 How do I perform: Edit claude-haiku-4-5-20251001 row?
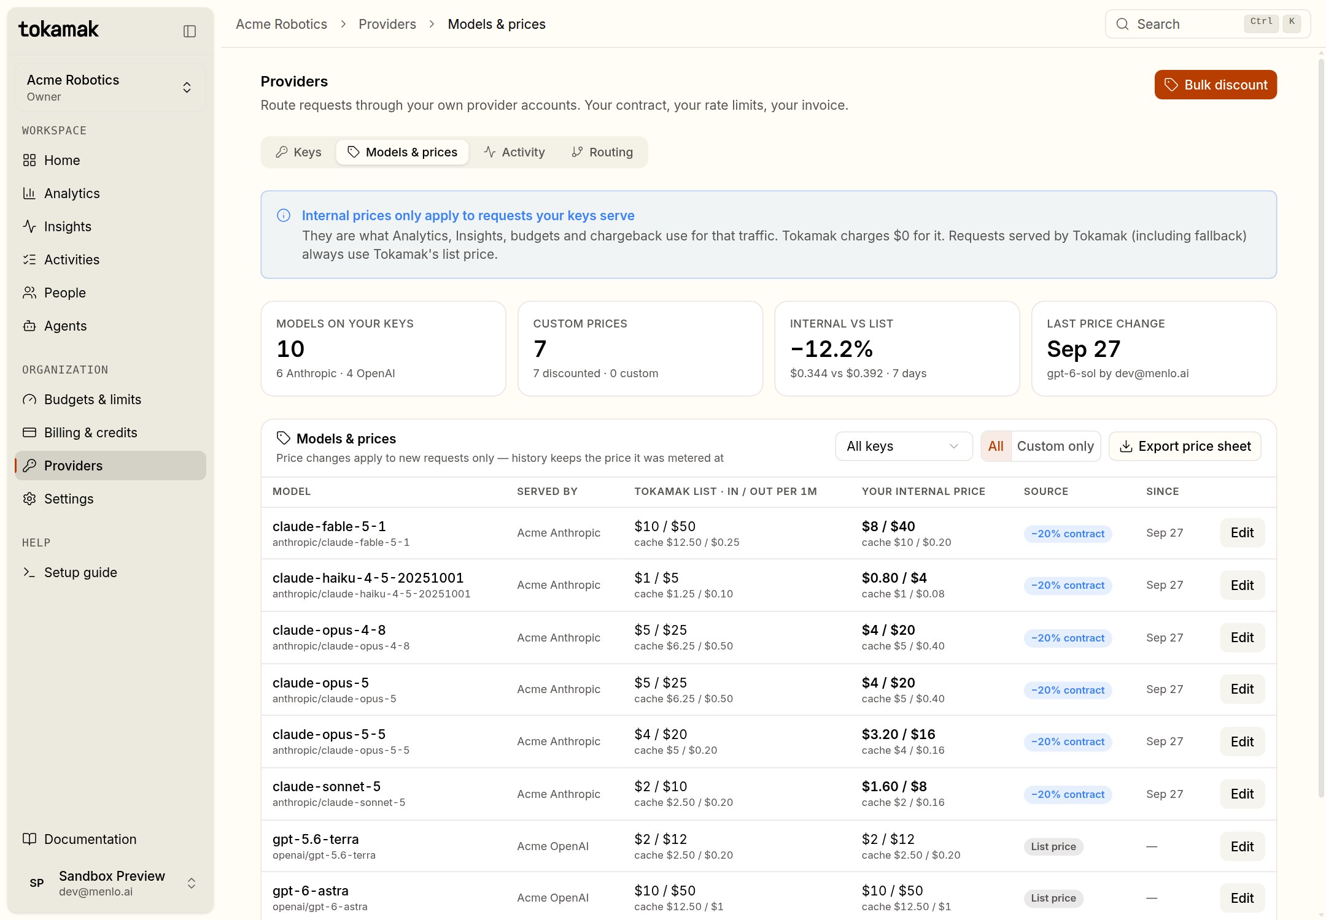[x=1242, y=585]
